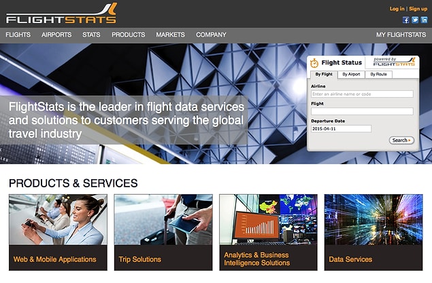Screen dimensions: 432x283
Task: Click the Web & Mobile Applications link
Action: pos(55,259)
